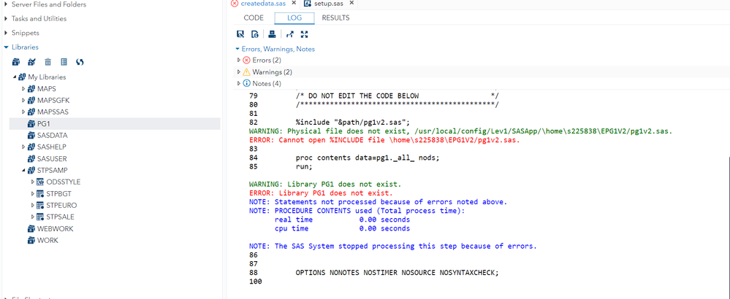This screenshot has width=730, height=299.
Task: Click the WORK library icon
Action: point(31,241)
